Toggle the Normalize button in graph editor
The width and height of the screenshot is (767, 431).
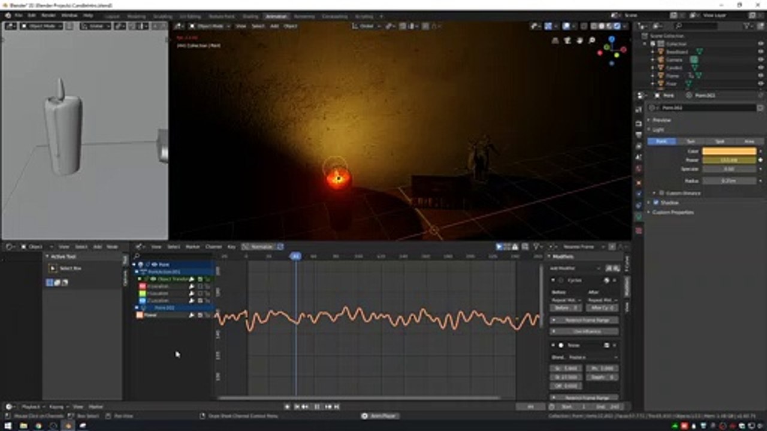(261, 247)
